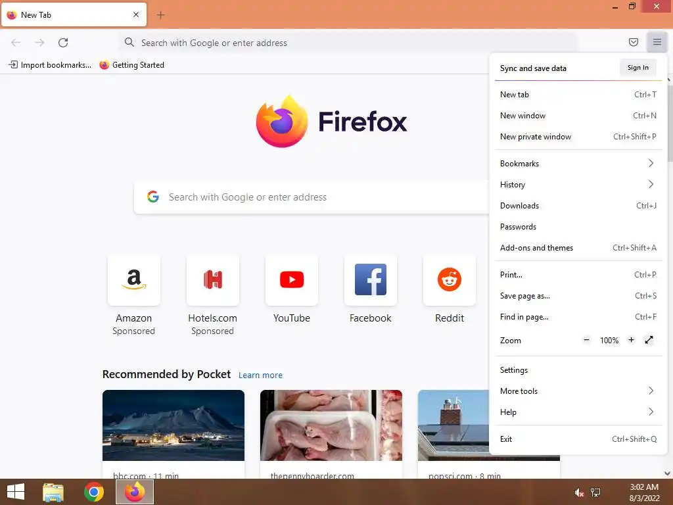673x505 pixels.
Task: Click the Sign In button
Action: (638, 68)
